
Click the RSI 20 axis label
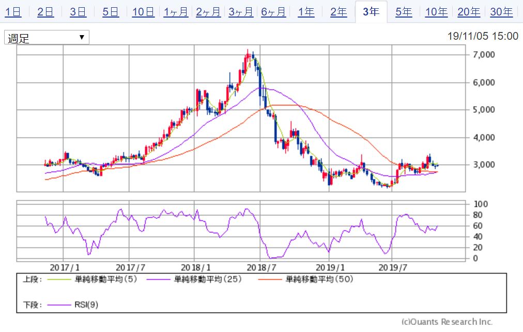pos(478,247)
